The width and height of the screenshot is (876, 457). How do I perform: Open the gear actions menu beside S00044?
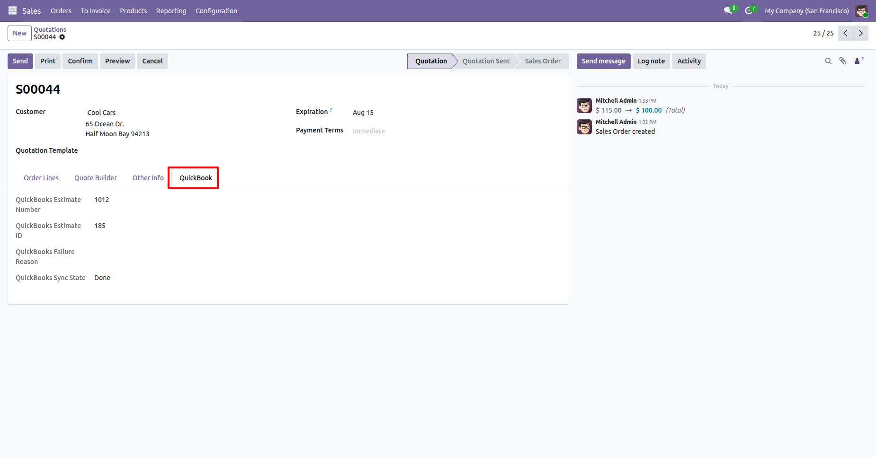tap(62, 37)
